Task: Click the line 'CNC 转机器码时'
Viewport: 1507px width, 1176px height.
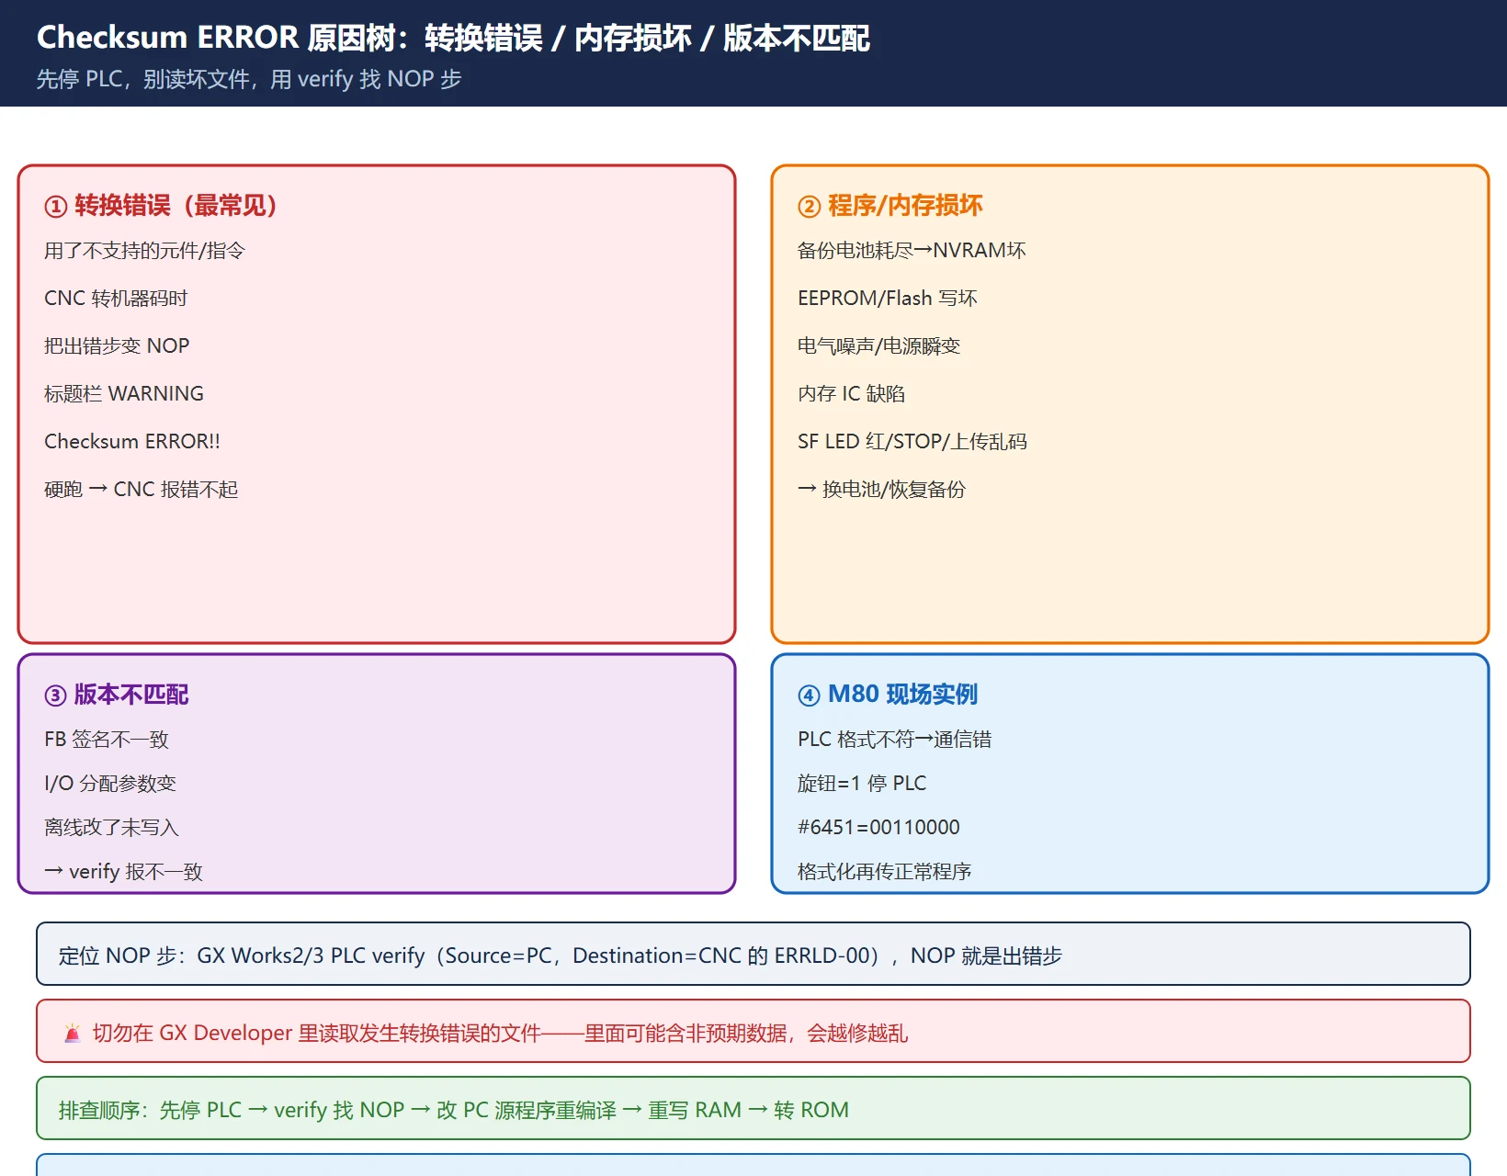Action: coord(116,298)
